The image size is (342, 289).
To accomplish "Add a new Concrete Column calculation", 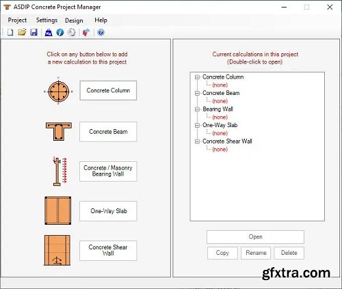I will click(108, 90).
